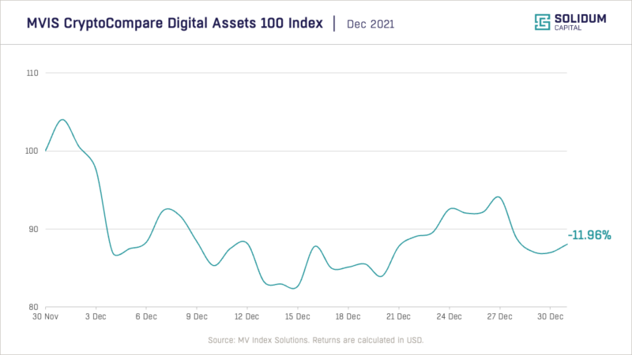Select the MVIS CryptoCompare chart title
Image resolution: width=632 pixels, height=355 pixels.
point(173,24)
